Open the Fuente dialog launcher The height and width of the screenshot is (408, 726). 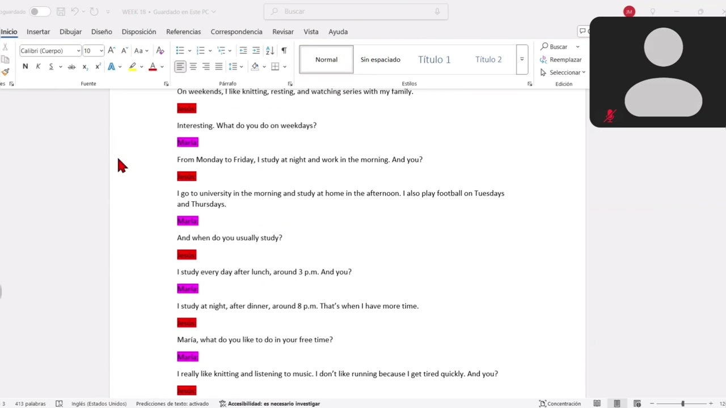click(166, 84)
